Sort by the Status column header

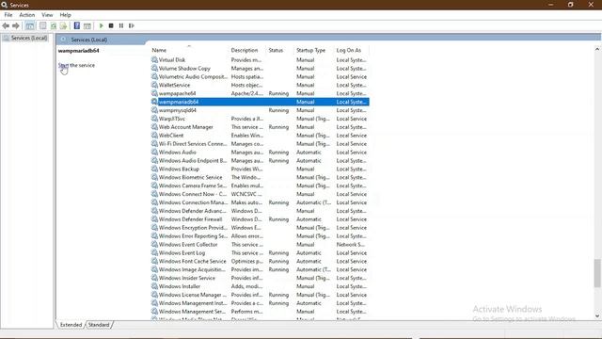(280, 50)
